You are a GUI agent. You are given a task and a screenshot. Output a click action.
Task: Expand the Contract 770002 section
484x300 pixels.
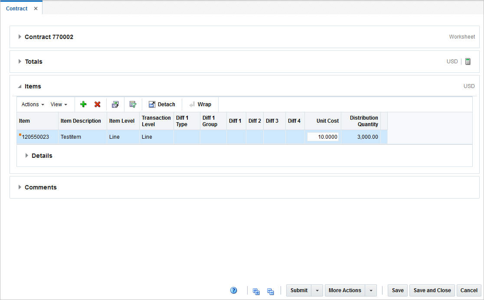point(20,37)
